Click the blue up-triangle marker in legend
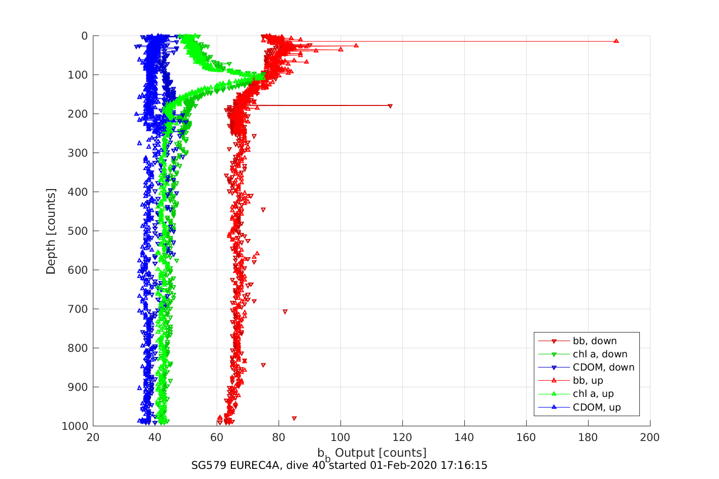Screen dimensions: 719x479 tap(554, 407)
